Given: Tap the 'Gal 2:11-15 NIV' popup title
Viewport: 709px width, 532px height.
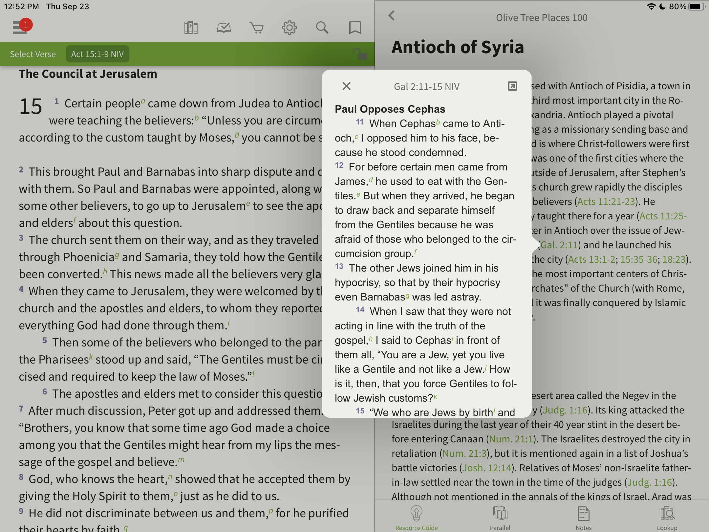Looking at the screenshot, I should 426,86.
